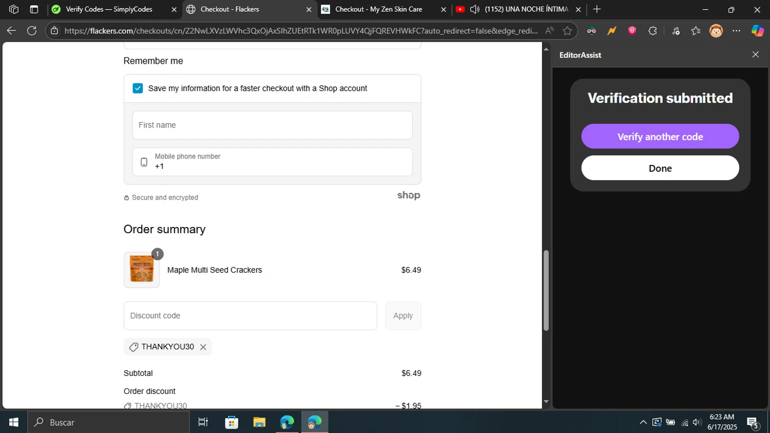Screen dimensions: 770x433
Task: Open File Explorer from taskbar
Action: 259,422
